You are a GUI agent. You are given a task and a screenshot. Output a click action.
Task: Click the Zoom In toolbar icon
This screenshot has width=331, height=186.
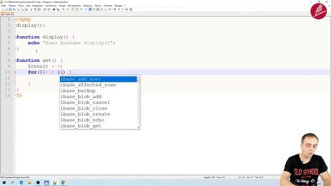pyautogui.click(x=63, y=9)
